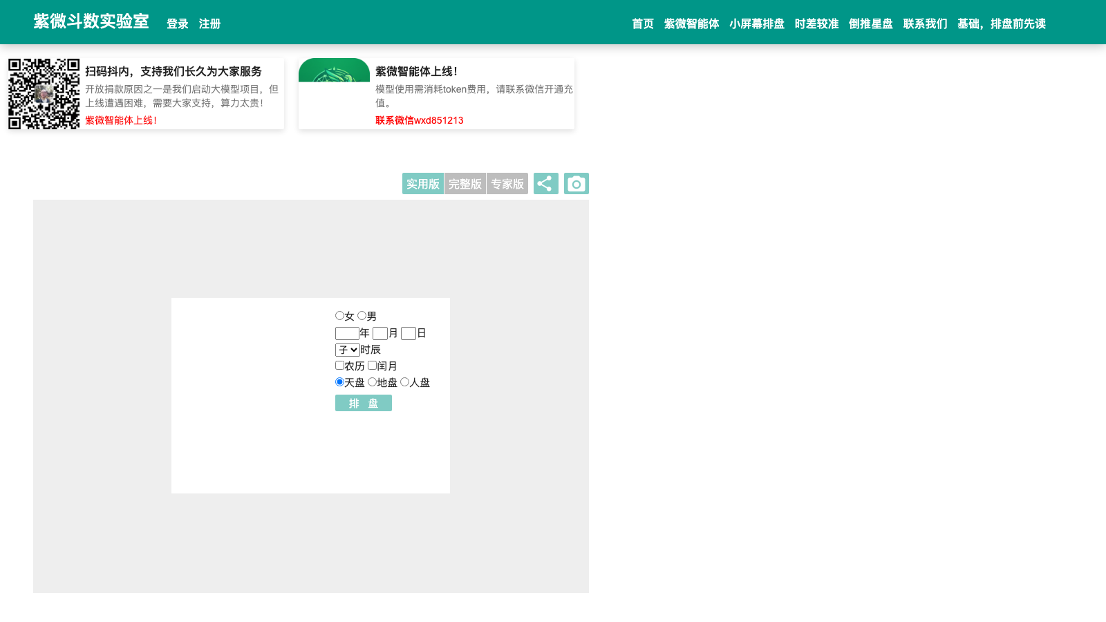
Task: Click heading 扫码抖内，支持我们长久为大家服务
Action: point(174,71)
